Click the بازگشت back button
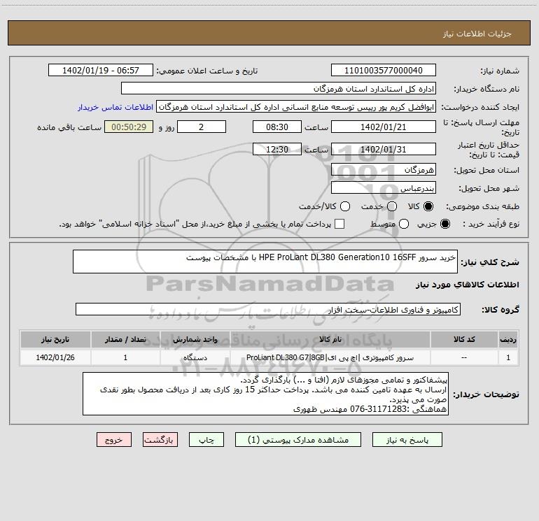This screenshot has height=521, width=539. pyautogui.click(x=160, y=440)
